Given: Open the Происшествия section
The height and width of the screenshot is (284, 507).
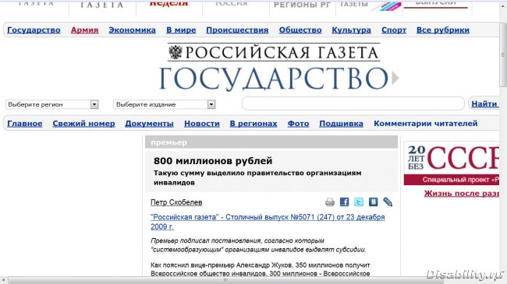Looking at the screenshot, I should pos(237,30).
